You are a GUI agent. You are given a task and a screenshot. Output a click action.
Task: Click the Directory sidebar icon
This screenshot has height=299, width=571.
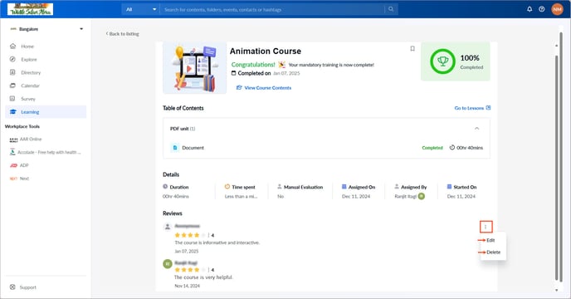tap(12, 72)
